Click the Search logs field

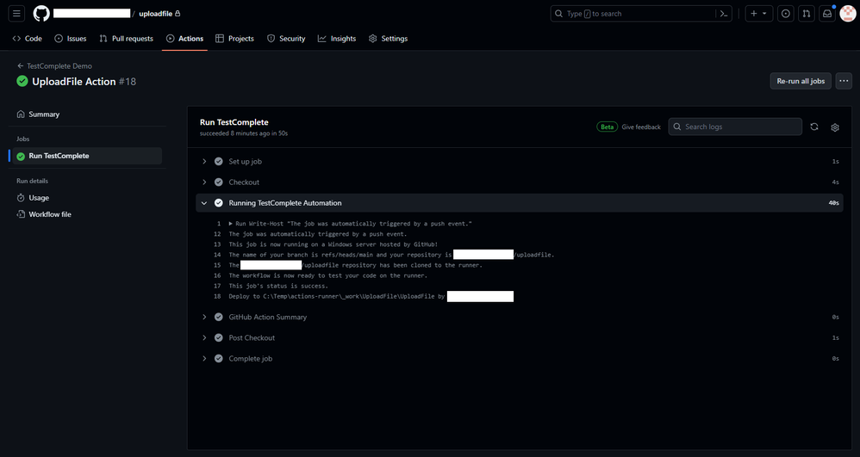coord(735,127)
